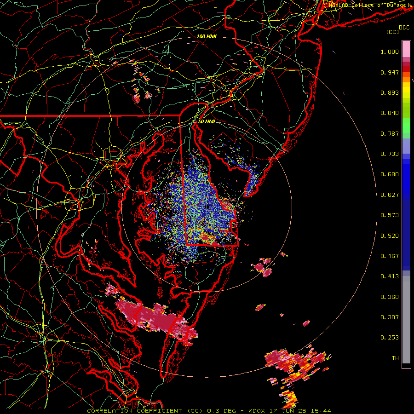
Task: Click the 1.000 value on the color scale
Action: pyautogui.click(x=390, y=52)
